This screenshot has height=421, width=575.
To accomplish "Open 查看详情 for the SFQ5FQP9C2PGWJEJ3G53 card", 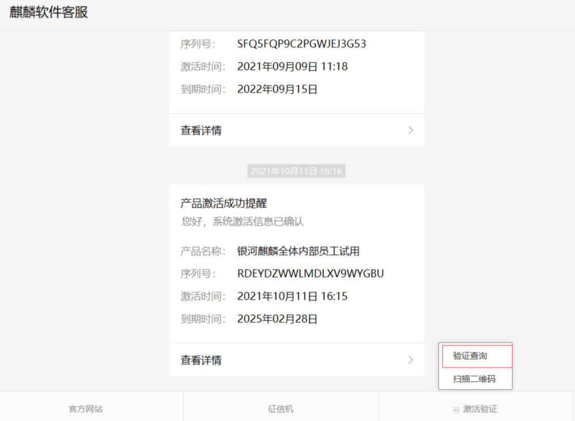I will point(297,131).
